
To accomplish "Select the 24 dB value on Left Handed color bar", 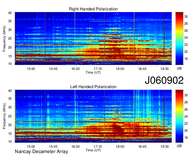I will click(186, 117).
